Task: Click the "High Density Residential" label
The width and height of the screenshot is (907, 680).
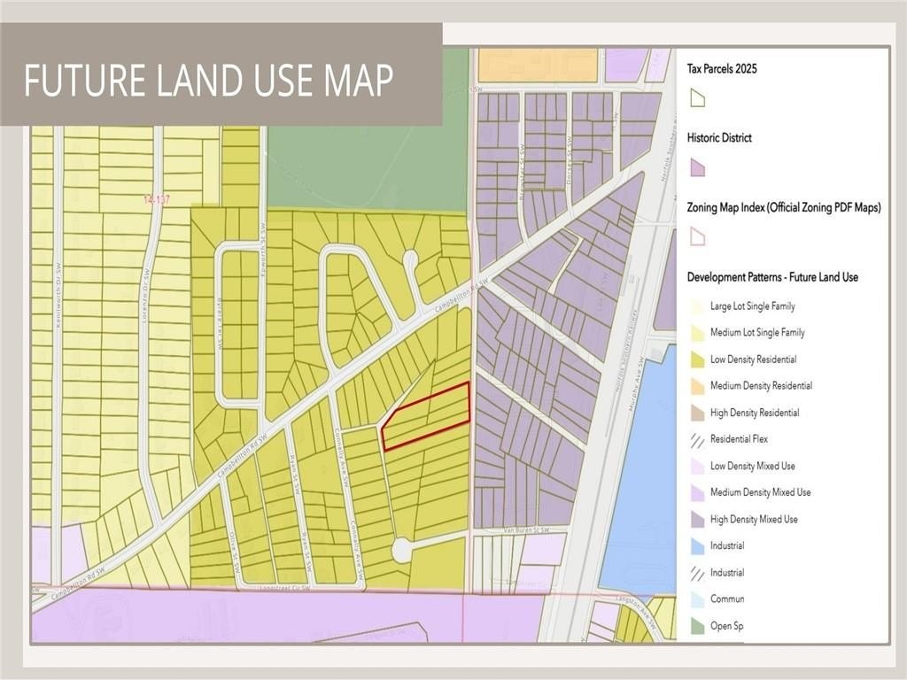Action: coord(755,413)
